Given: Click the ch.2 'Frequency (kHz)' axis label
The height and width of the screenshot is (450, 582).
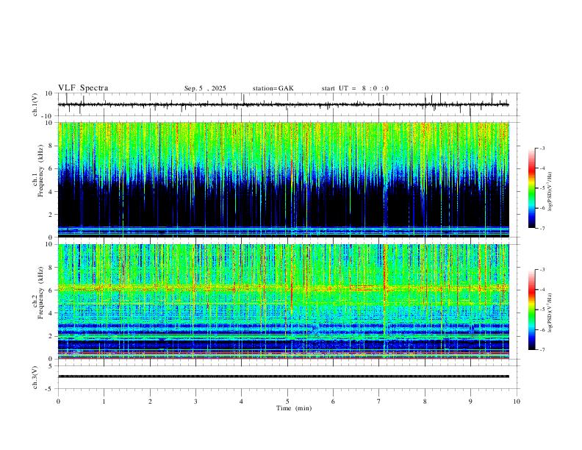Looking at the screenshot, I should [40, 293].
